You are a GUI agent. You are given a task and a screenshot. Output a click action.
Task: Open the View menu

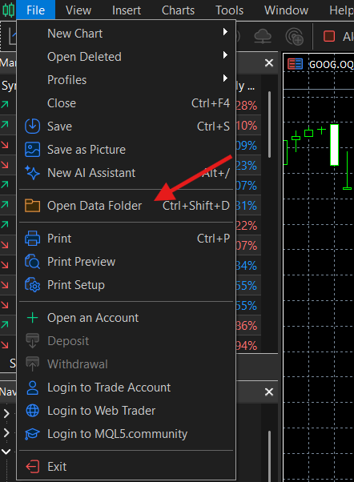[78, 10]
